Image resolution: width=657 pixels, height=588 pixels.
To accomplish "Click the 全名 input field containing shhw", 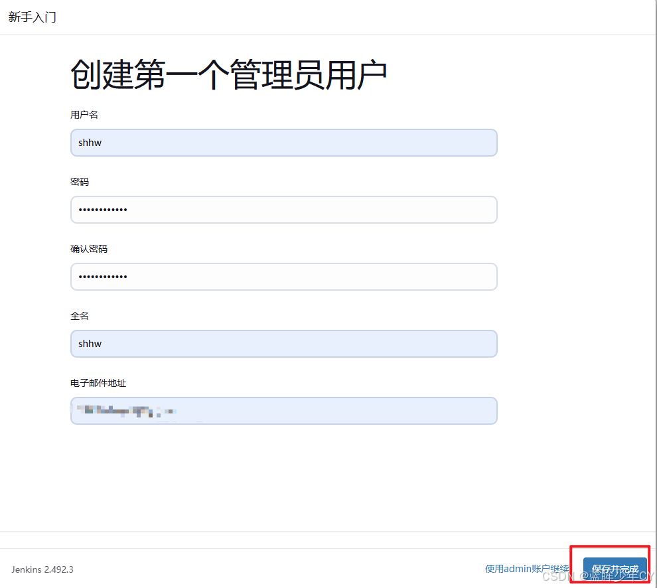I will (283, 344).
